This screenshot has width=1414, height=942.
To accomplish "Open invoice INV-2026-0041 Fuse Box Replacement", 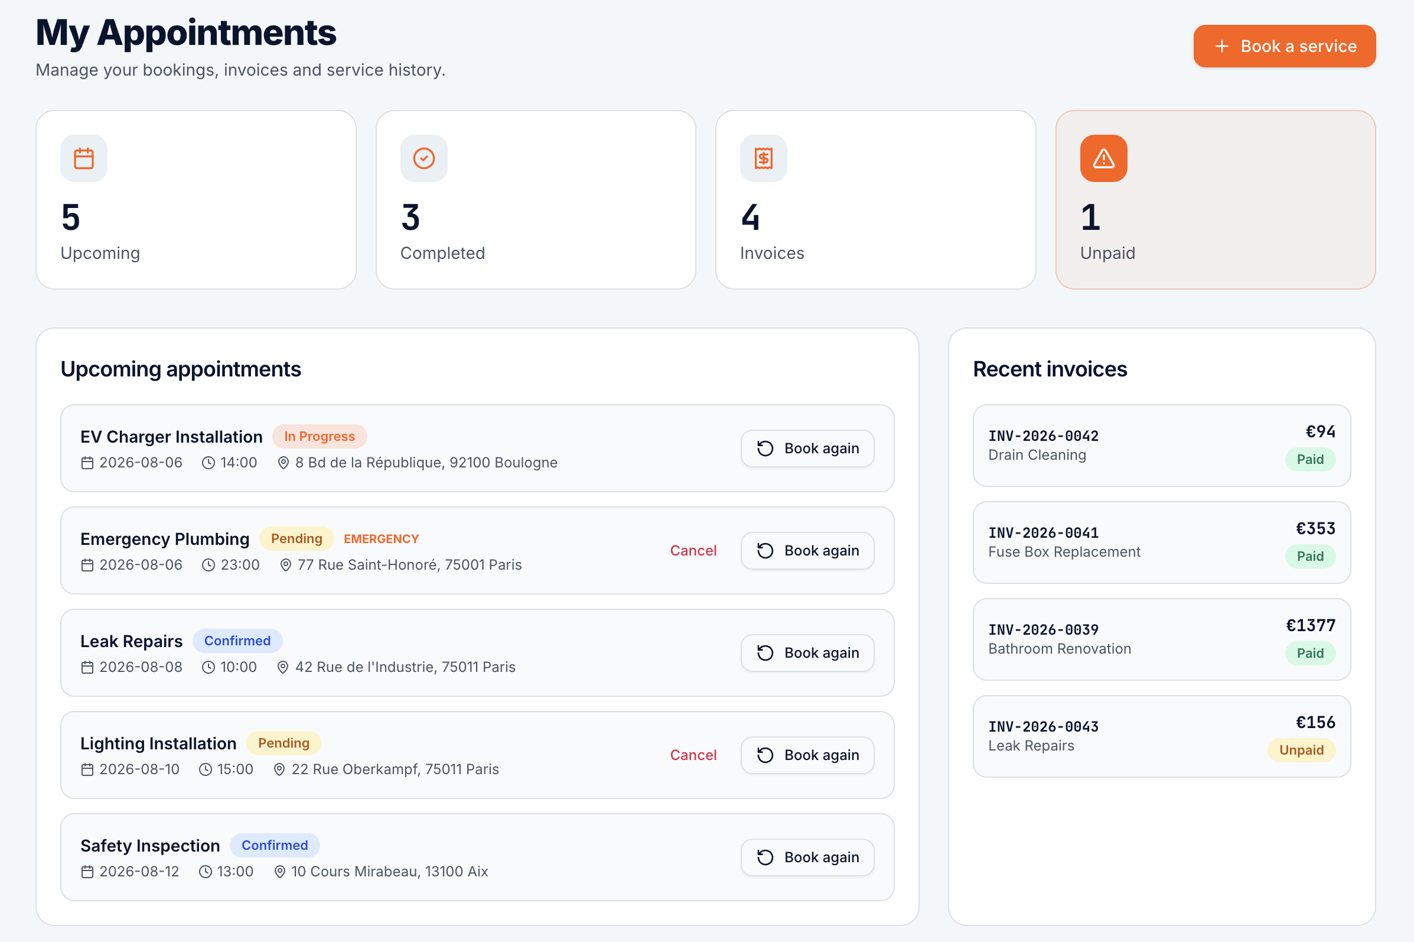I will (1161, 542).
